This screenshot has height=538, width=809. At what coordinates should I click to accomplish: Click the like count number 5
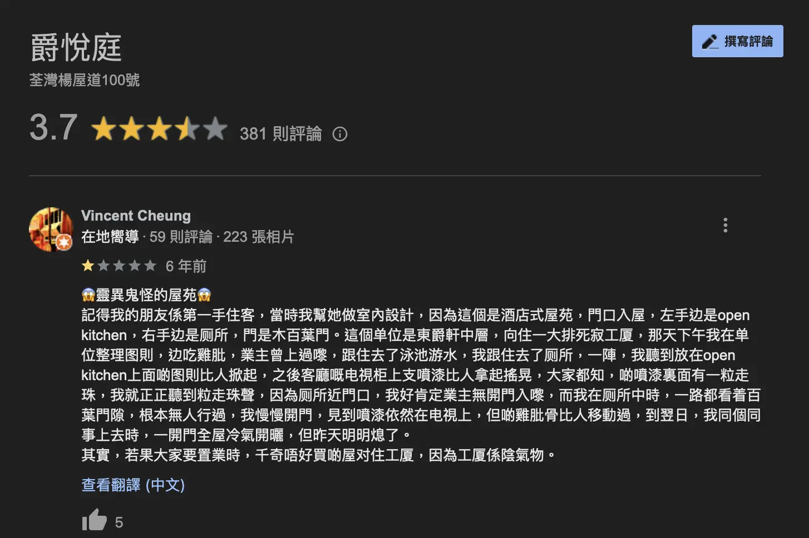click(x=119, y=522)
